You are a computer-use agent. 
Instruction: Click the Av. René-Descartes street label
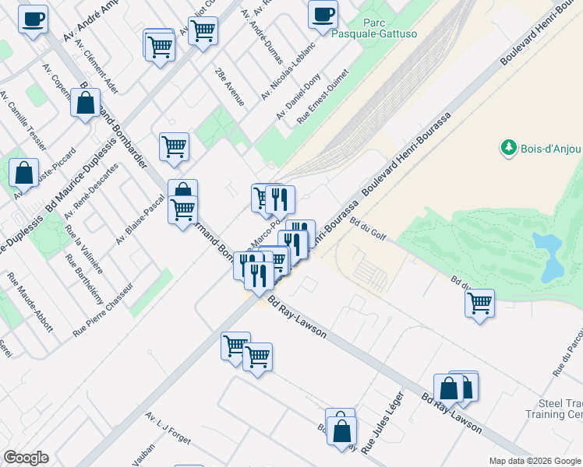pos(91,191)
